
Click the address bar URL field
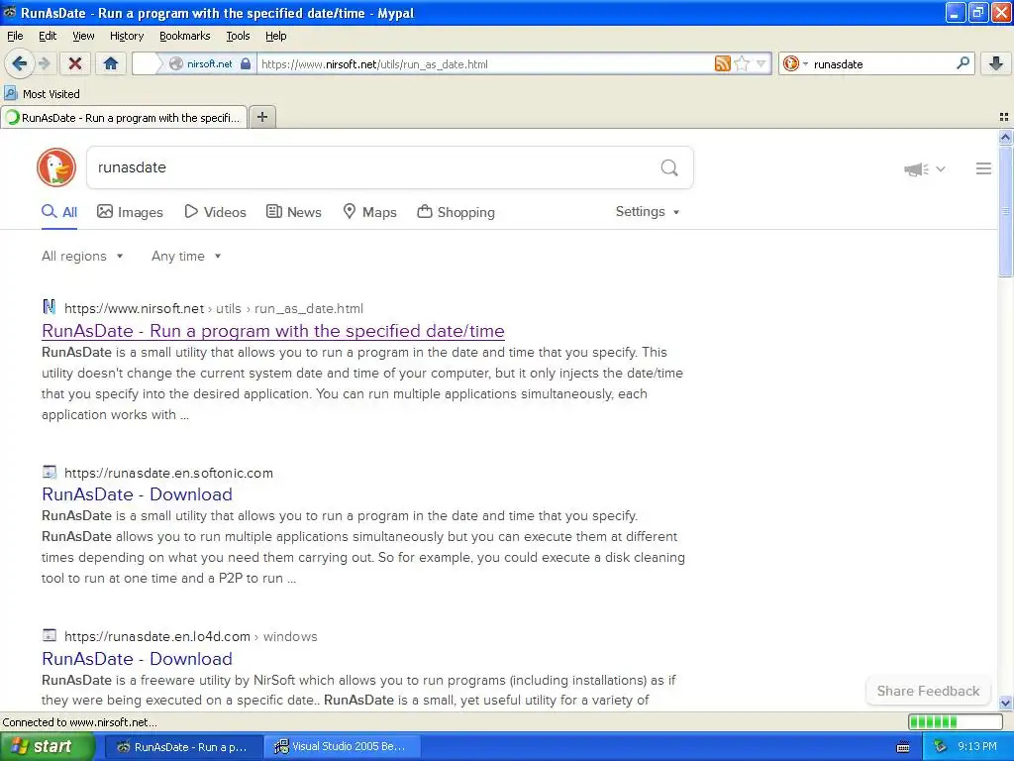pyautogui.click(x=485, y=64)
